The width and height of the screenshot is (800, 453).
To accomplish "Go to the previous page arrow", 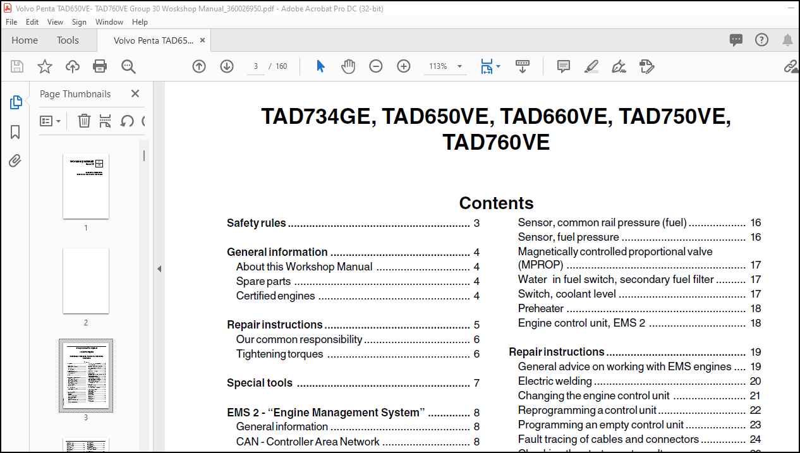I will (199, 66).
